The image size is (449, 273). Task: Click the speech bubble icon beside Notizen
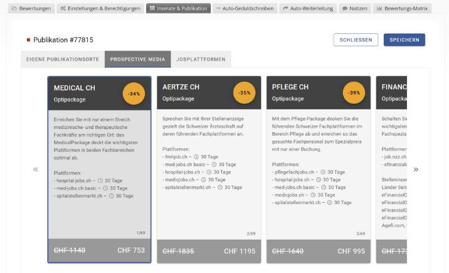345,9
